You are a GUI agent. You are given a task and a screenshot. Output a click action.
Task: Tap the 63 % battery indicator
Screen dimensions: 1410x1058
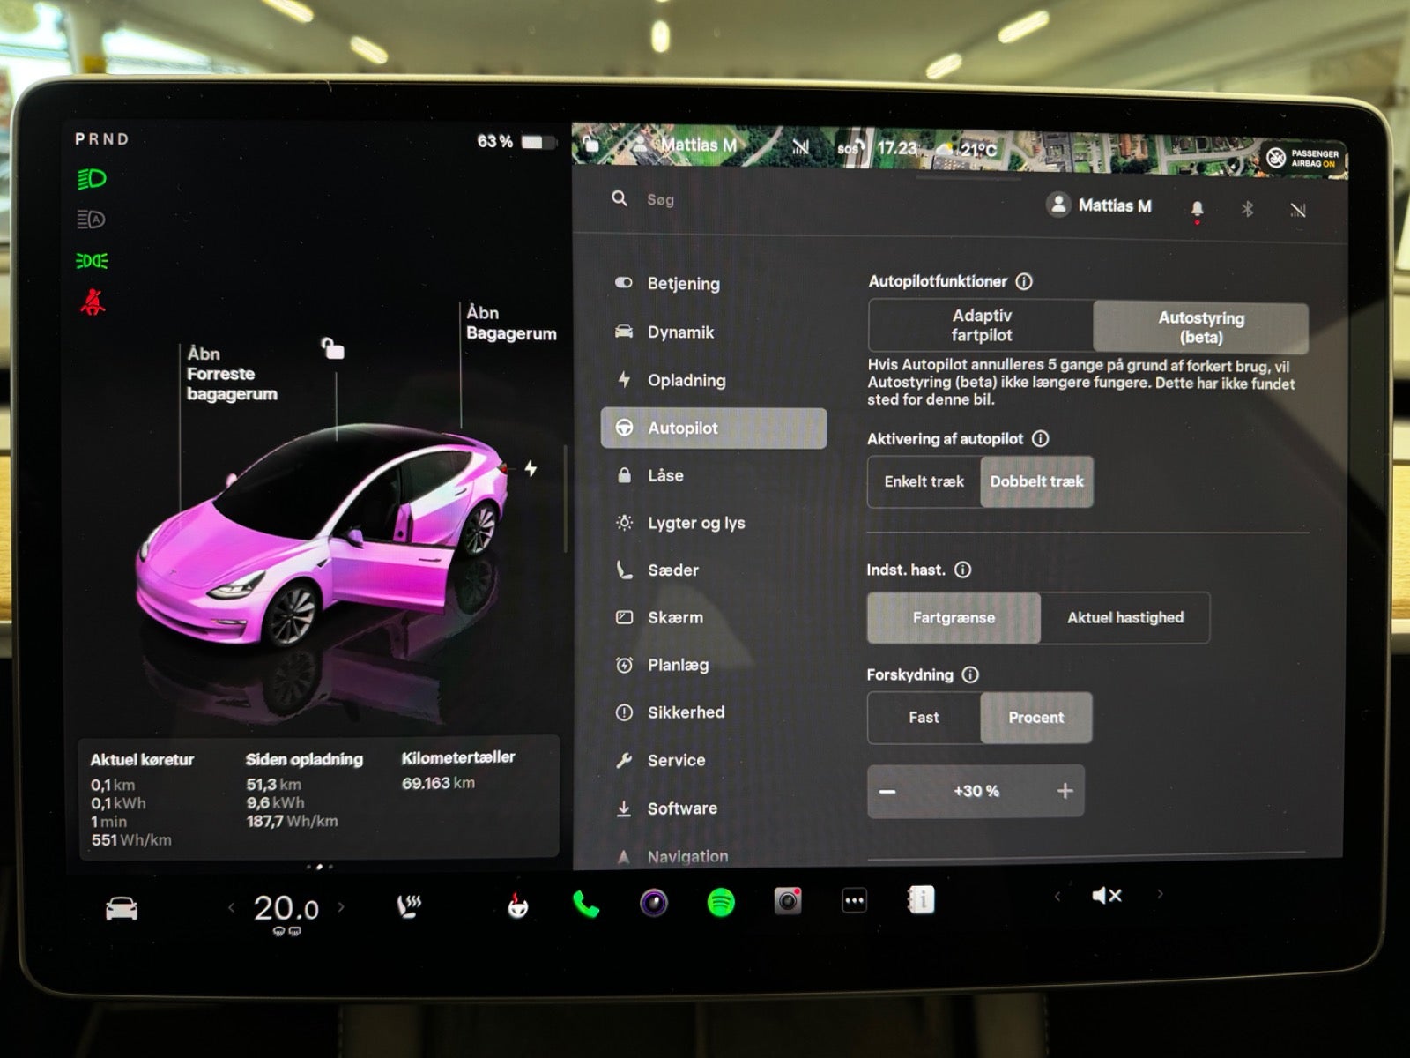click(x=516, y=142)
